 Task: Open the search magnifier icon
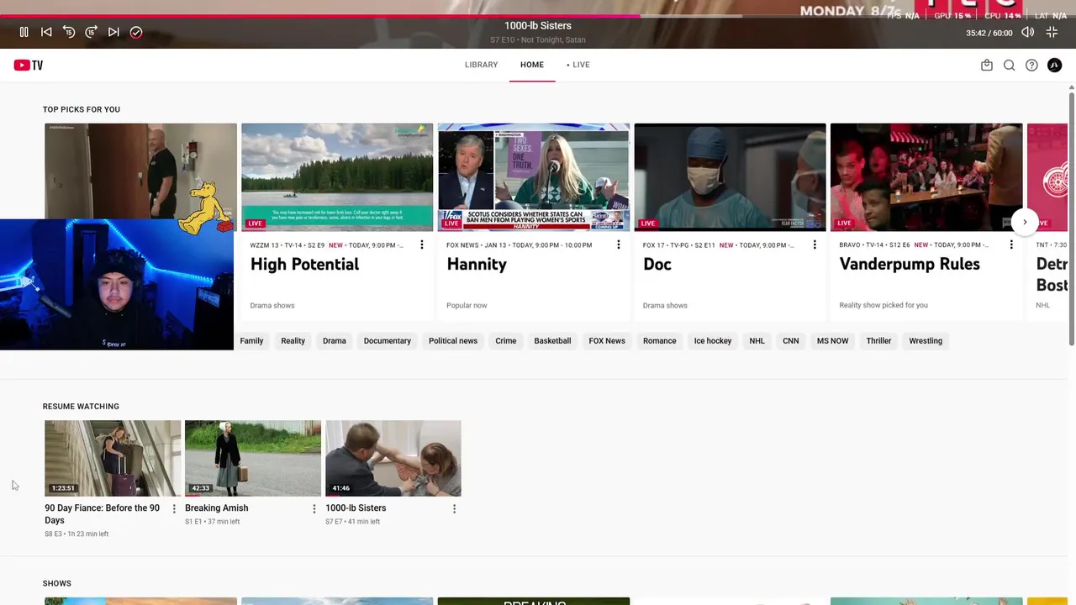(1009, 65)
